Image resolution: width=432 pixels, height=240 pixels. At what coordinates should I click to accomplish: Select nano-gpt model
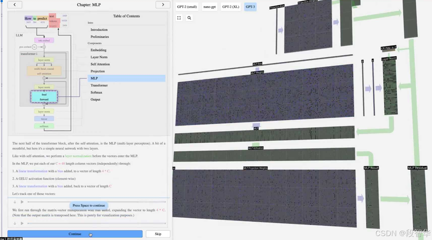point(209,7)
